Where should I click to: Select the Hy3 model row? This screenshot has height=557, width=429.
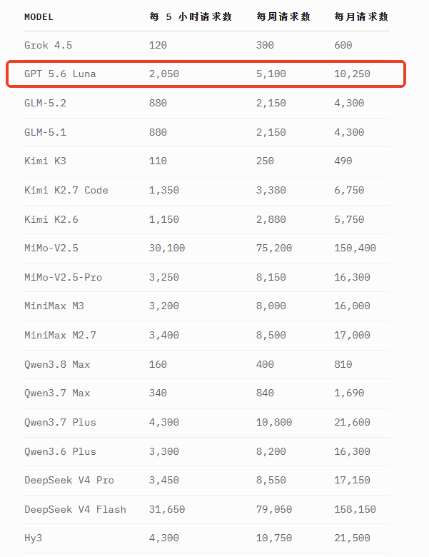(x=207, y=538)
